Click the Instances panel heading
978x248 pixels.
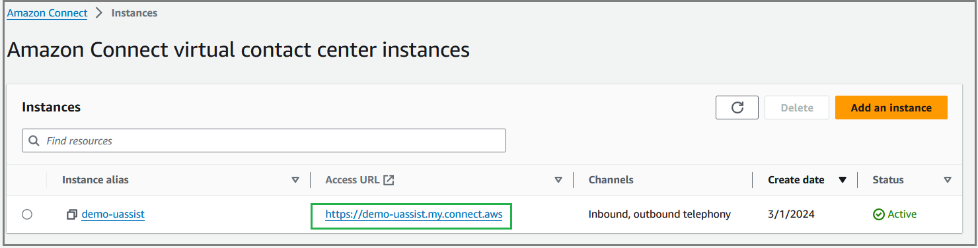(52, 107)
